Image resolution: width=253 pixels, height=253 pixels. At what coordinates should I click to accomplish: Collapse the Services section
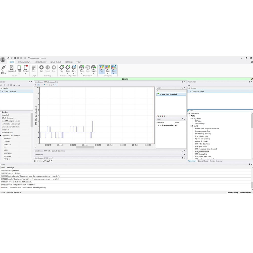[x=1, y=112]
